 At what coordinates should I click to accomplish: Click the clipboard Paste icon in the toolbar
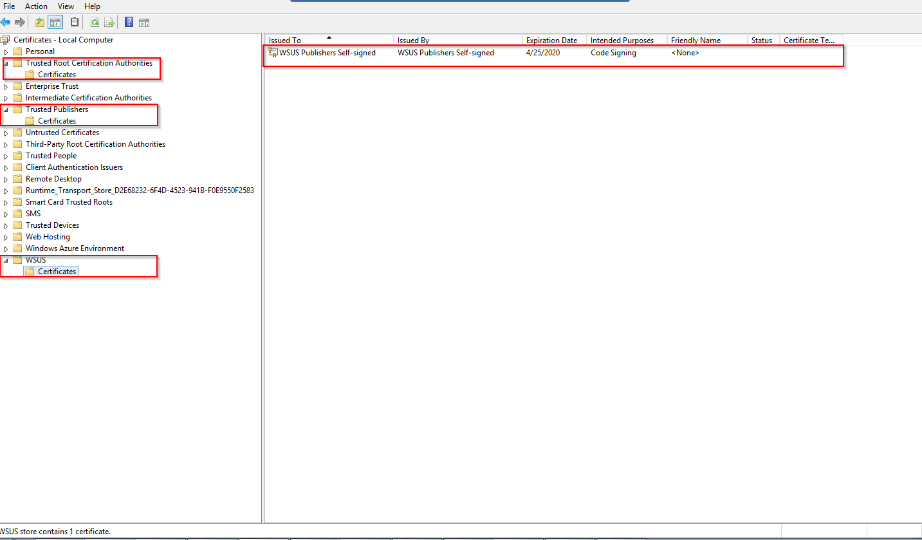pos(75,23)
